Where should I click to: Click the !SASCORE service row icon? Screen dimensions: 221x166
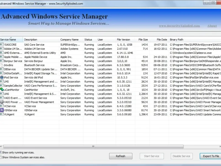[2, 45]
